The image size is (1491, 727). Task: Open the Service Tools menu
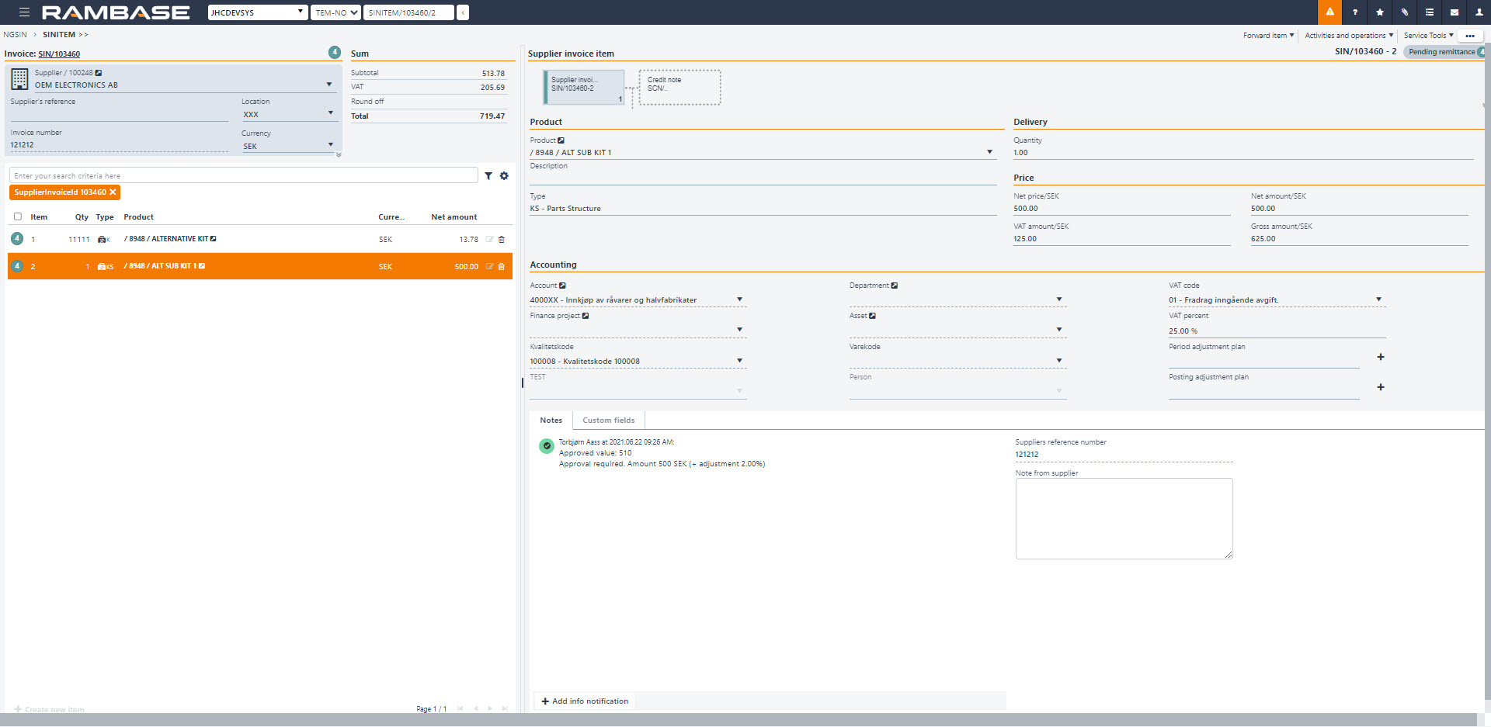click(x=1428, y=36)
